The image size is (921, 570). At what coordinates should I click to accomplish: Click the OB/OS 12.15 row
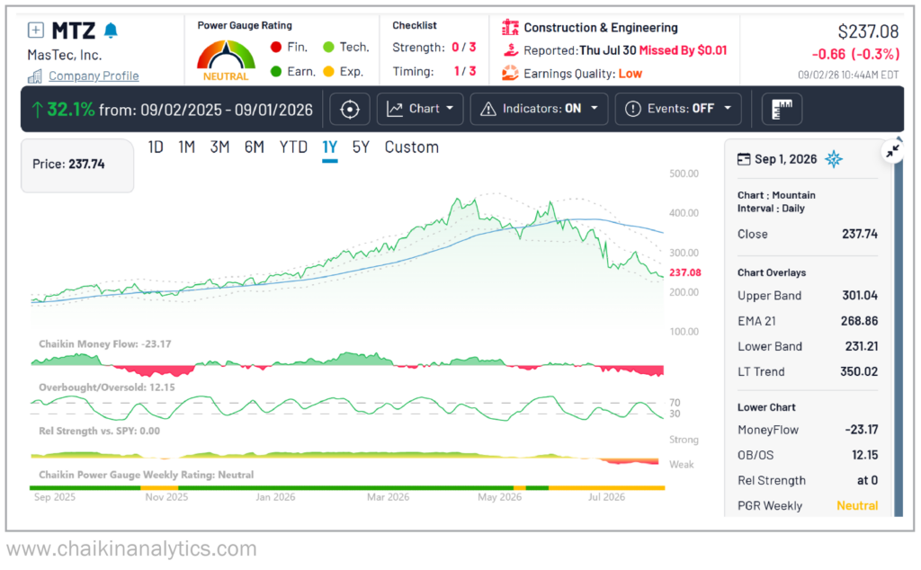tap(808, 455)
